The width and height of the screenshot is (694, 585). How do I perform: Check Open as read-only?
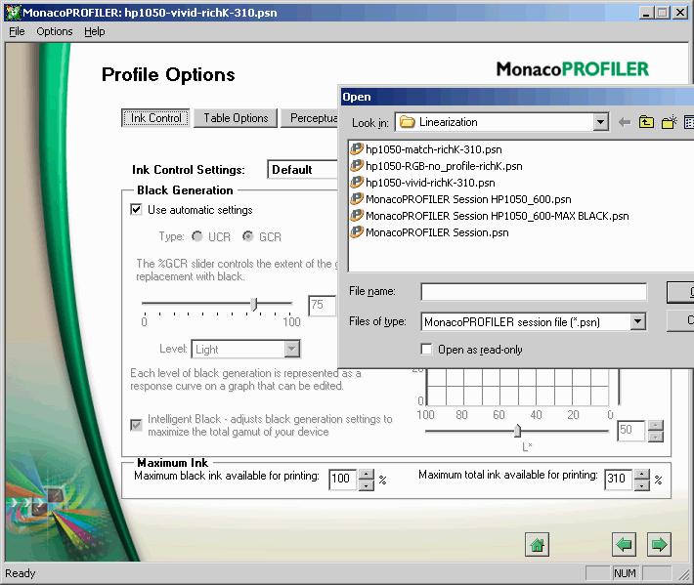(x=427, y=350)
